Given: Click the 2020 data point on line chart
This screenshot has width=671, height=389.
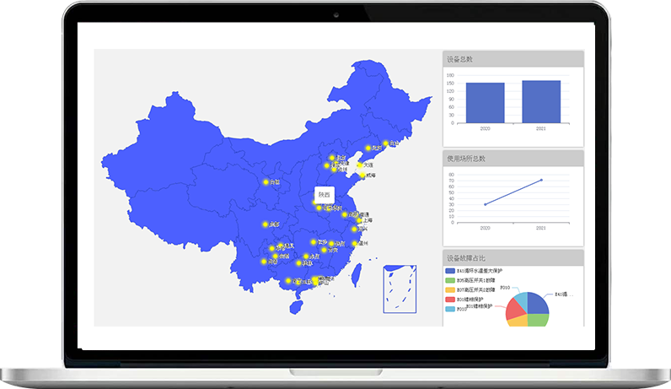Looking at the screenshot, I should point(485,204).
